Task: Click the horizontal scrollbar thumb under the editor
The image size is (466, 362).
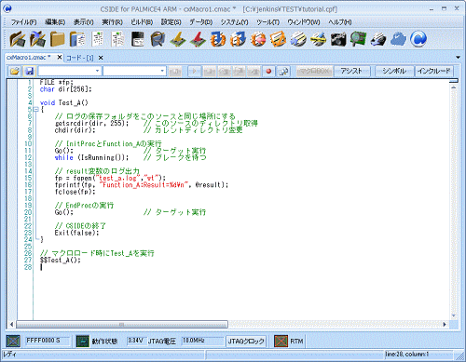Action: 122,325
